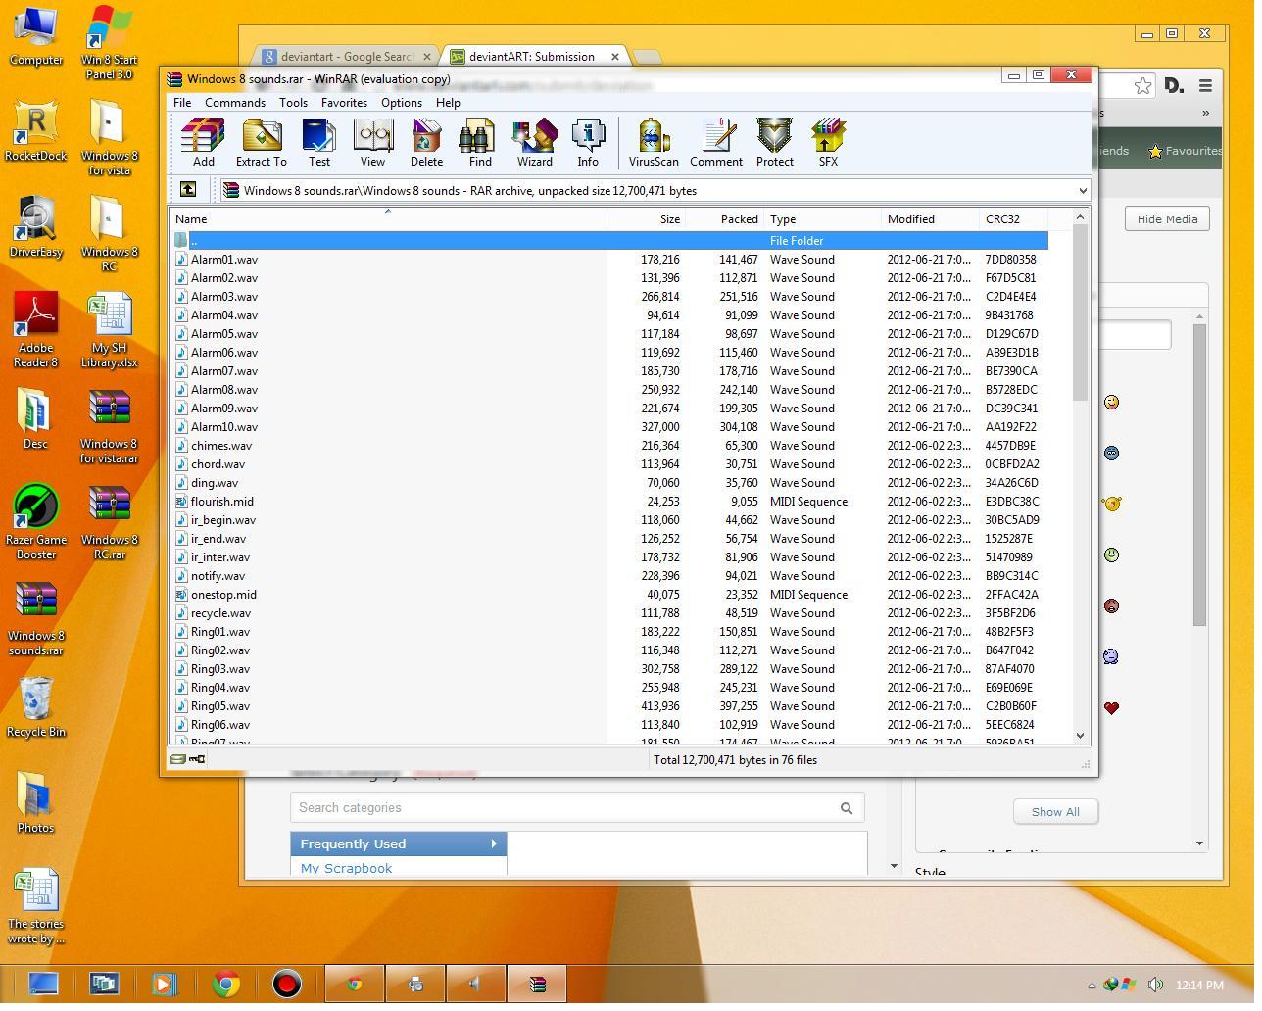Click the red heart emoticon in Chrome
Screen dimensions: 1262x1011
click(1111, 707)
